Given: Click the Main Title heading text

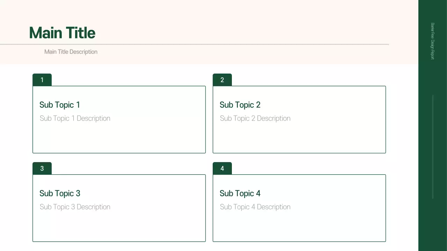Looking at the screenshot, I should click(x=62, y=33).
